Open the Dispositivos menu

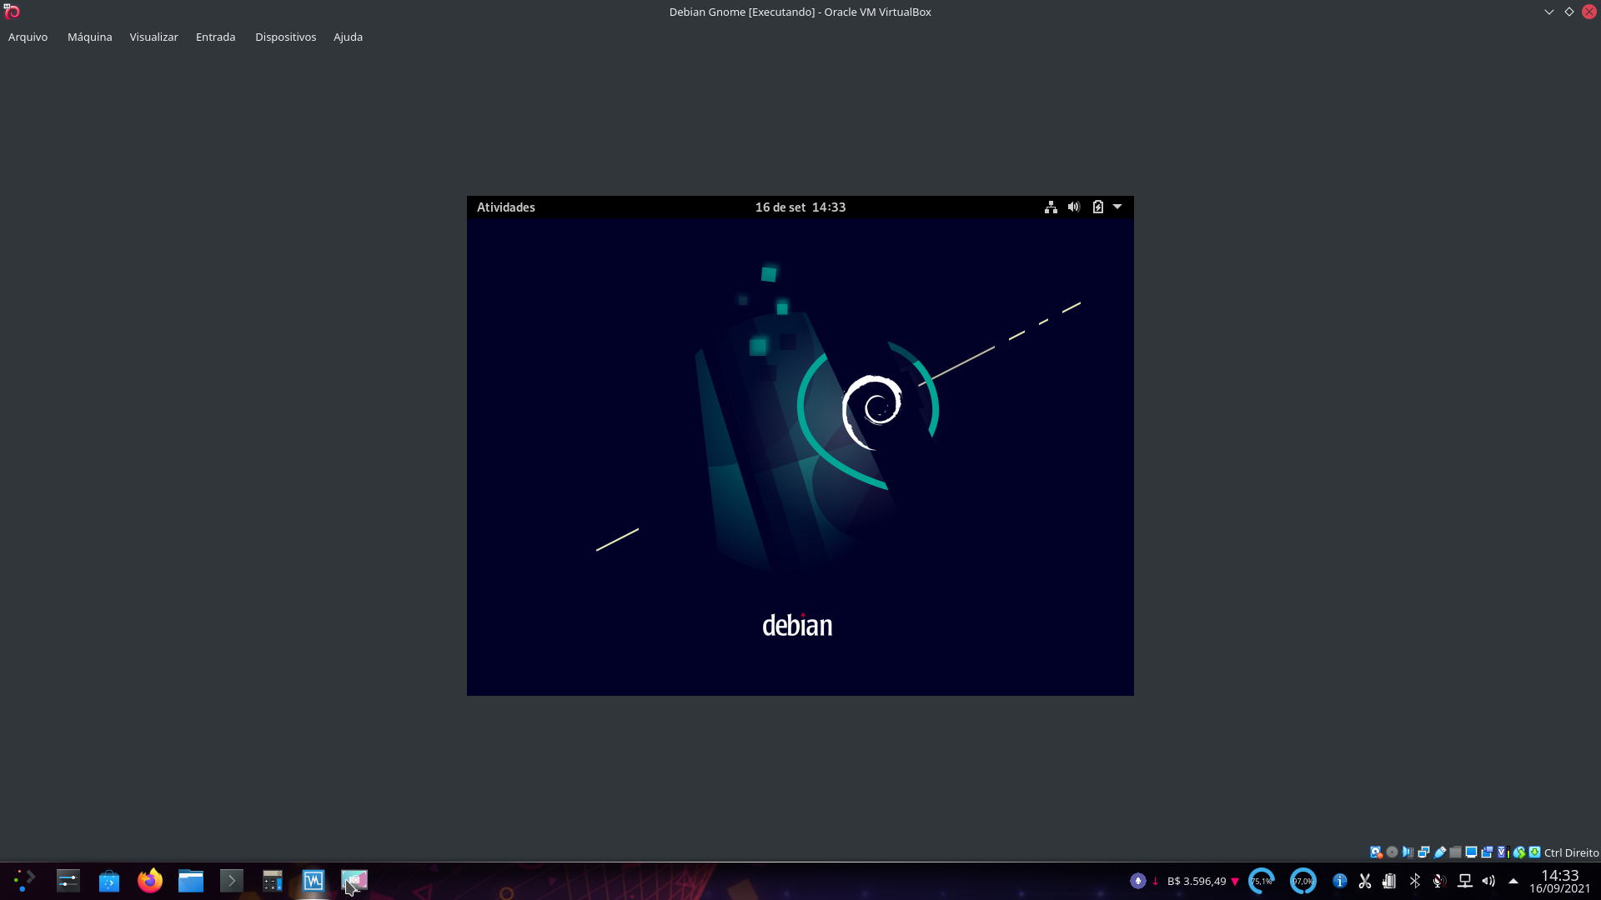point(285,37)
